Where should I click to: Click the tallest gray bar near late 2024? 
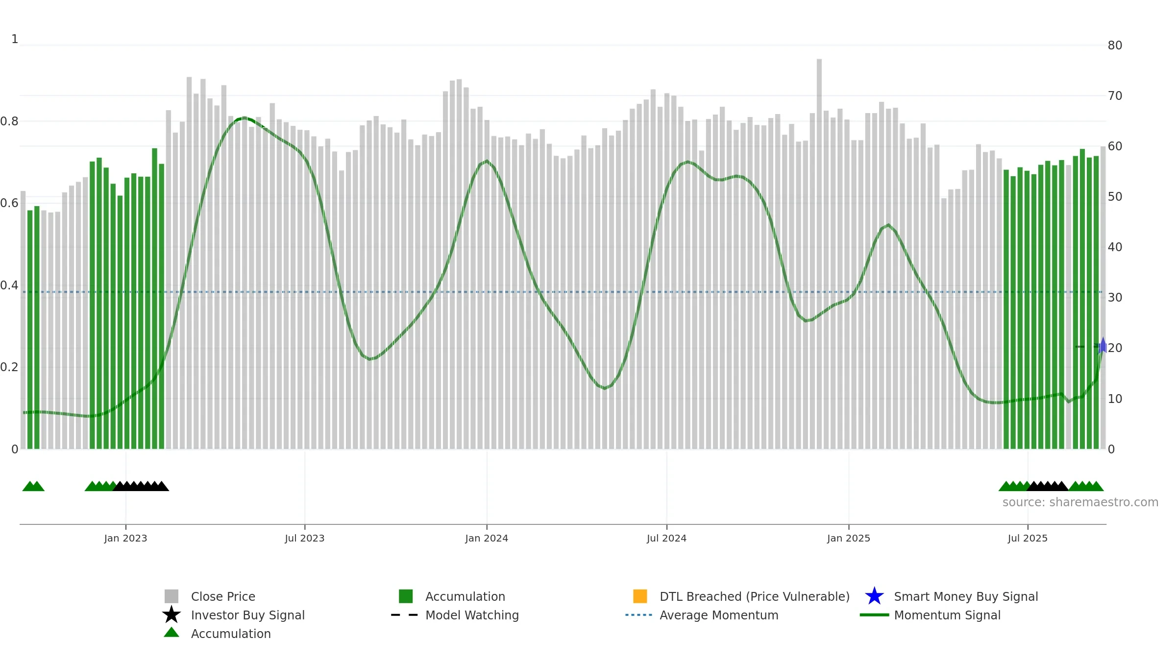point(819,254)
